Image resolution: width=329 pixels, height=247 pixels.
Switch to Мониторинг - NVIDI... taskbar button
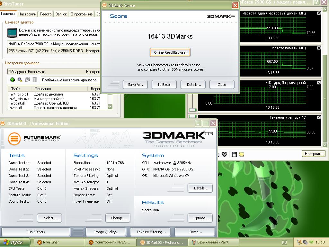pos(111,242)
